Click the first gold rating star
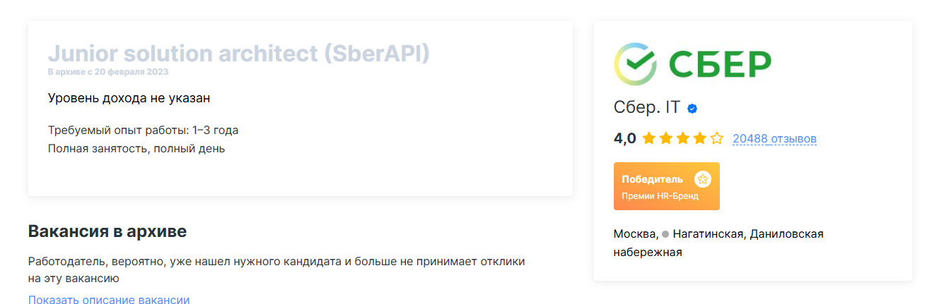Screen dimensions: 944x304 (x=649, y=139)
